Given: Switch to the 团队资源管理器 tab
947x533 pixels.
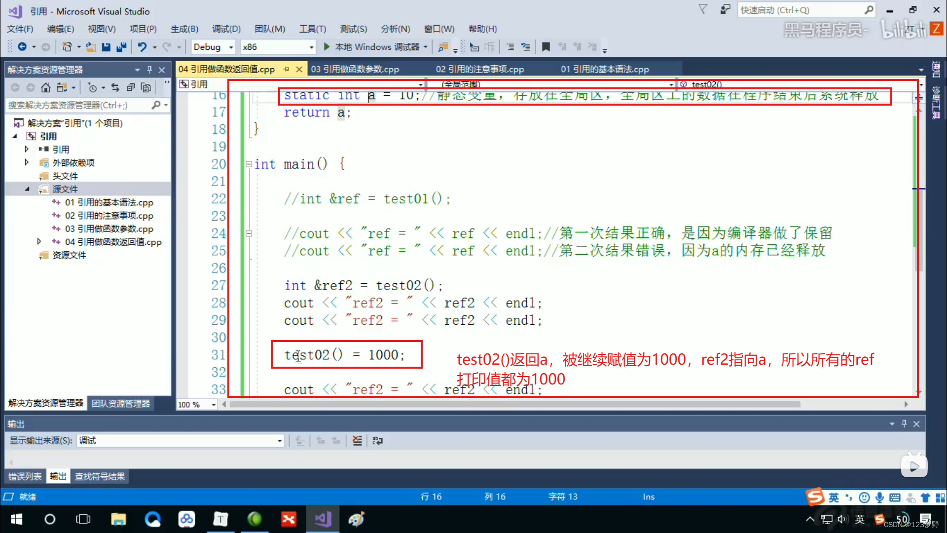Looking at the screenshot, I should pos(121,403).
